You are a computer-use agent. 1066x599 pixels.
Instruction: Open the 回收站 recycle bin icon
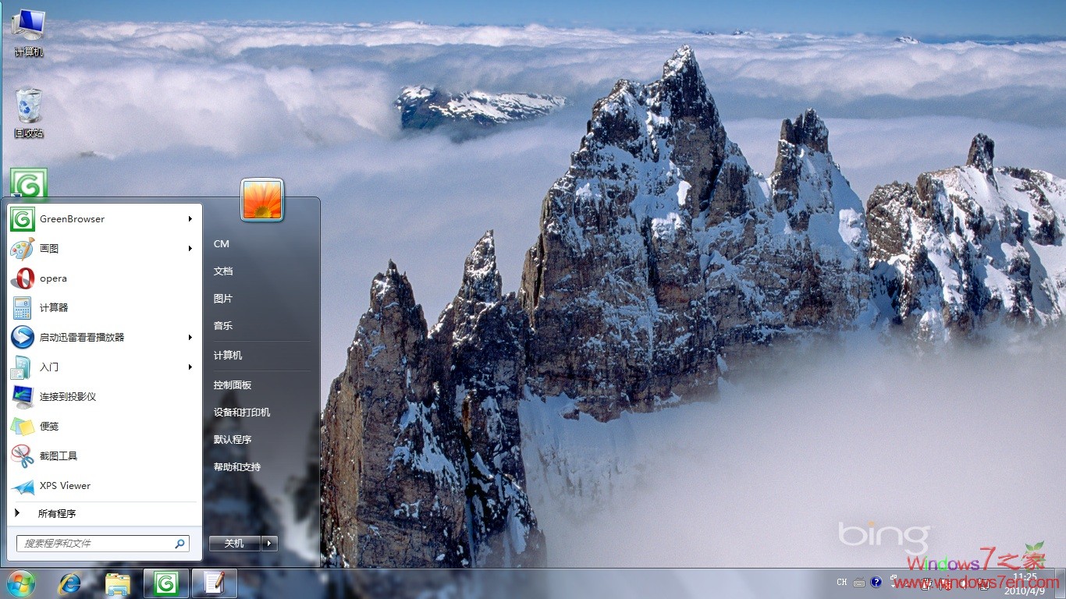28,113
